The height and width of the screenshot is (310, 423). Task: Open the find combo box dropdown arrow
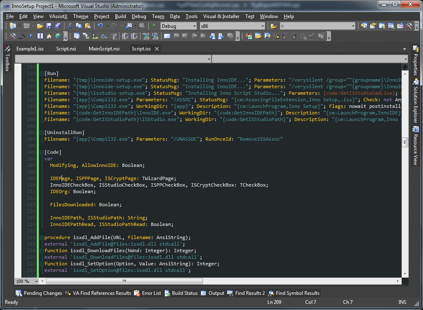click(x=353, y=26)
